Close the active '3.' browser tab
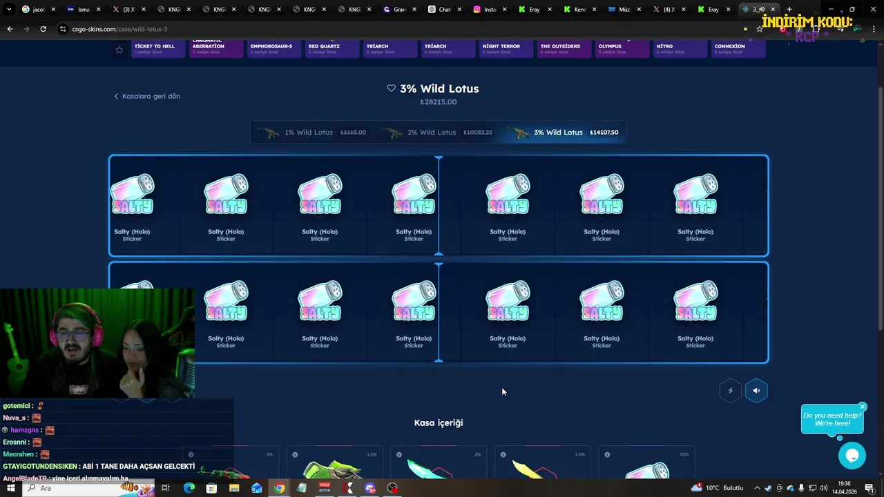The image size is (884, 497). 773,10
